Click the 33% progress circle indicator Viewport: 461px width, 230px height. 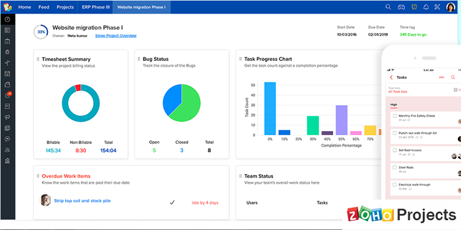pyautogui.click(x=41, y=32)
